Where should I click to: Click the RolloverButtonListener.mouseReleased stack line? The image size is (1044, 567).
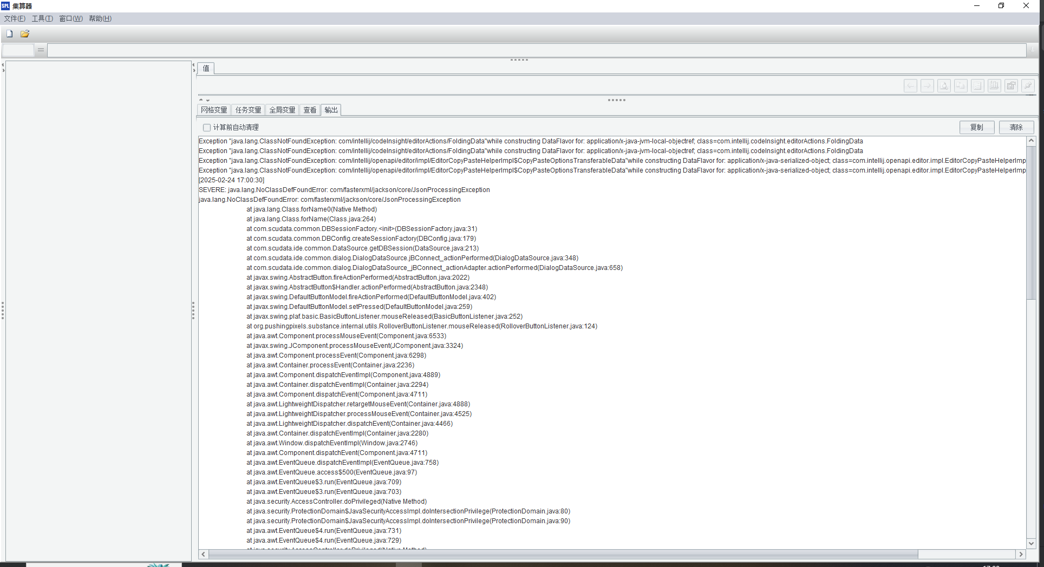pyautogui.click(x=422, y=326)
